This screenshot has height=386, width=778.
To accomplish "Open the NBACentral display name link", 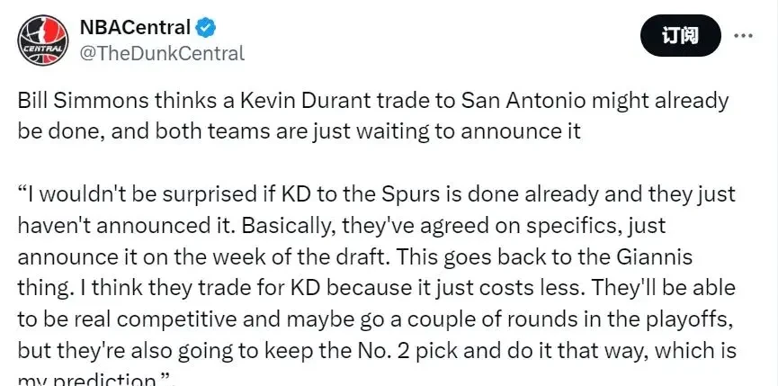I will [x=135, y=27].
